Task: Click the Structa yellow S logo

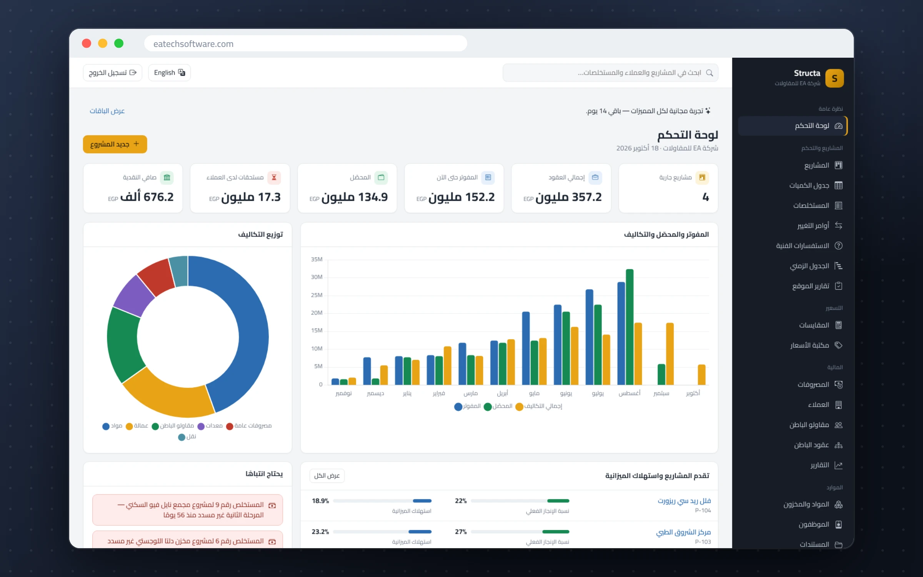Action: (x=834, y=78)
